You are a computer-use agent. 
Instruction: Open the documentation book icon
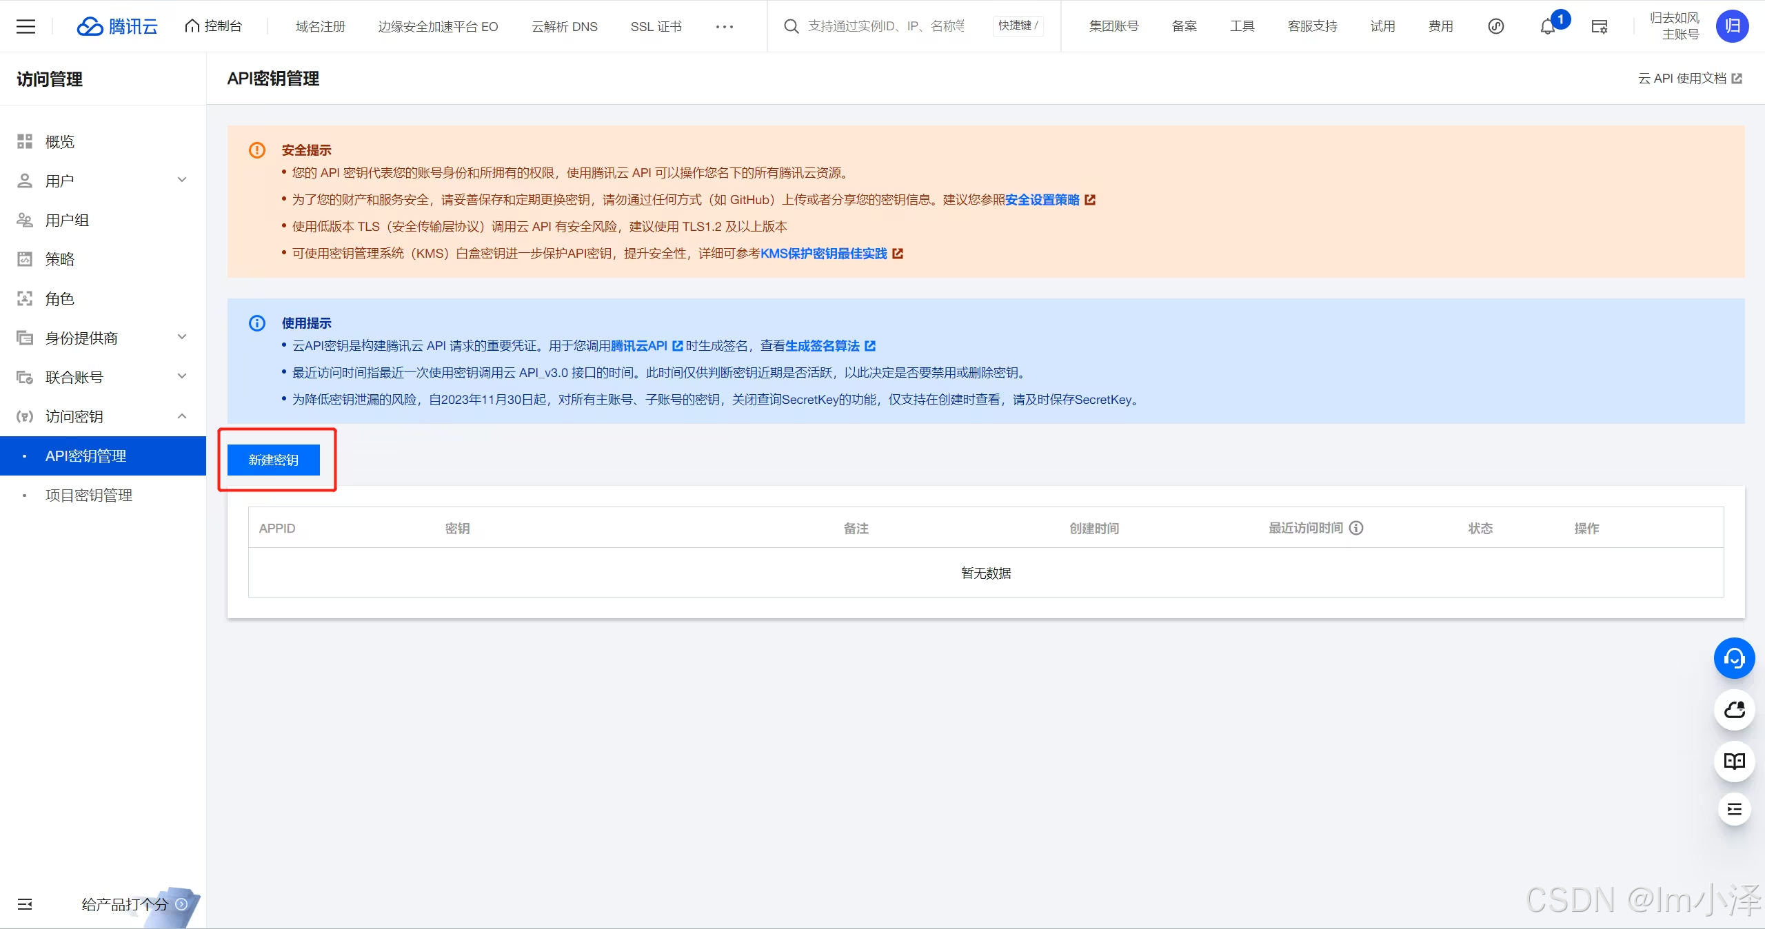1733,762
